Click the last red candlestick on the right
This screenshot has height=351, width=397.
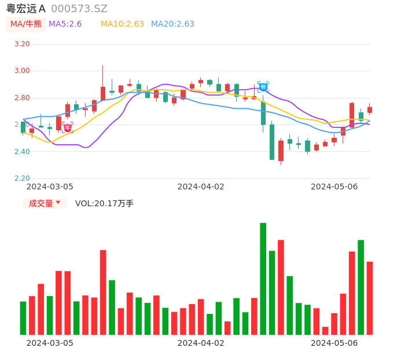point(370,109)
